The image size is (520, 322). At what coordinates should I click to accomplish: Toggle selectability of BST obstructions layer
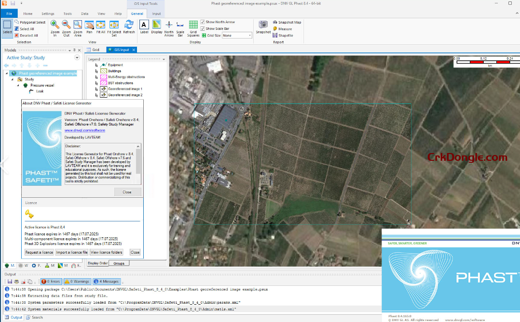click(x=96, y=83)
